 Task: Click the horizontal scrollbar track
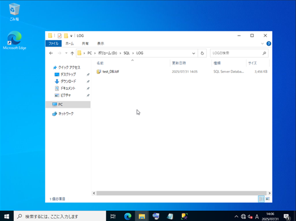pos(181,193)
